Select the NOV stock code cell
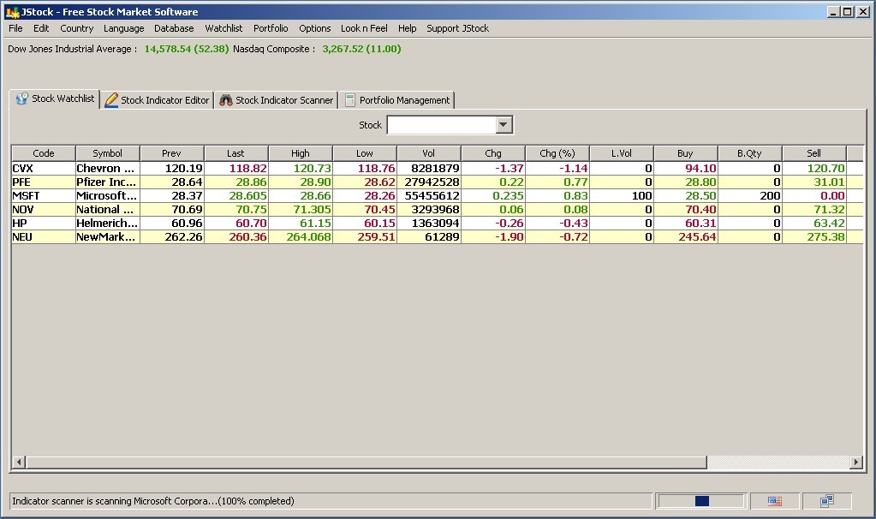The width and height of the screenshot is (876, 519). click(x=43, y=210)
